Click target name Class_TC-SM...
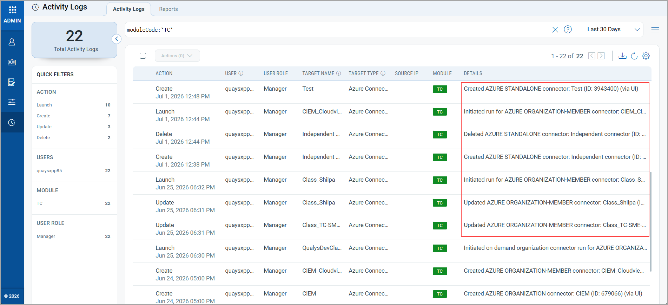668x305 pixels. click(321, 225)
